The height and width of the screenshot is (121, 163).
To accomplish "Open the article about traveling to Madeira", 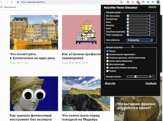I will [x=81, y=117].
